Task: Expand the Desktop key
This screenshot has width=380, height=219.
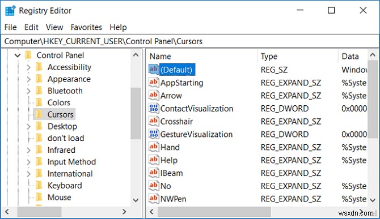Action: [x=28, y=126]
